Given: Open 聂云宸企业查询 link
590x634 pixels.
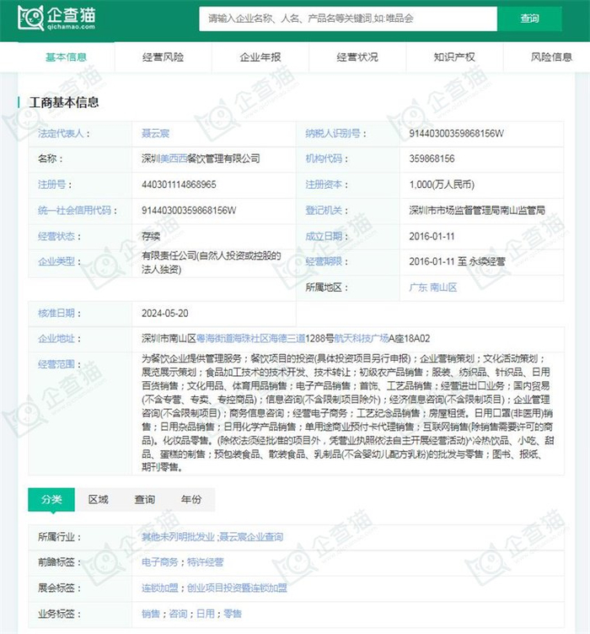Looking at the screenshot, I should pos(251,537).
